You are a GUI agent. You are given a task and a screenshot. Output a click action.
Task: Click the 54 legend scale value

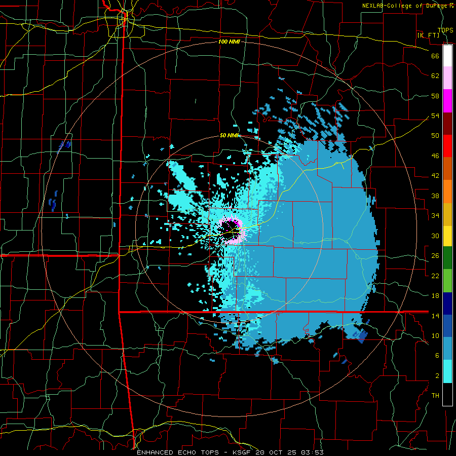pyautogui.click(x=435, y=116)
